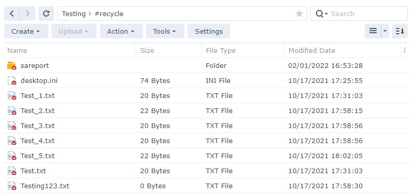Click the Testing breadcrumb in the path
This screenshot has height=196, width=412.
74,13
